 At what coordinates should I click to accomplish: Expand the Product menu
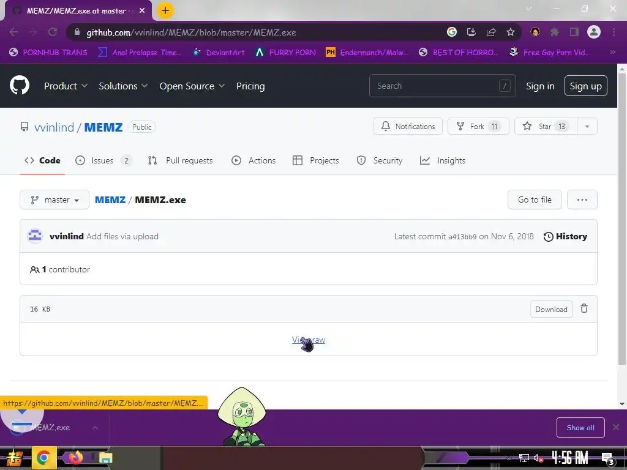[66, 86]
